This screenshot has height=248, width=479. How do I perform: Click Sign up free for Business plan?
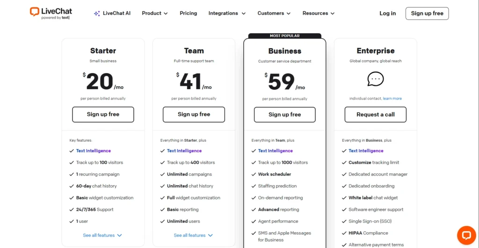point(285,115)
